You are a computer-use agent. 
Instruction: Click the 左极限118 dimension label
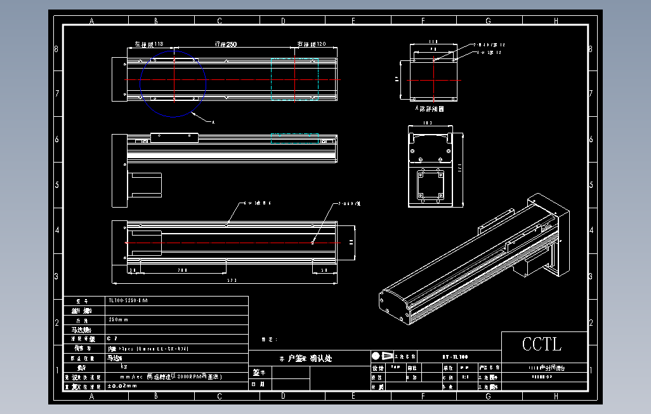click(x=149, y=44)
